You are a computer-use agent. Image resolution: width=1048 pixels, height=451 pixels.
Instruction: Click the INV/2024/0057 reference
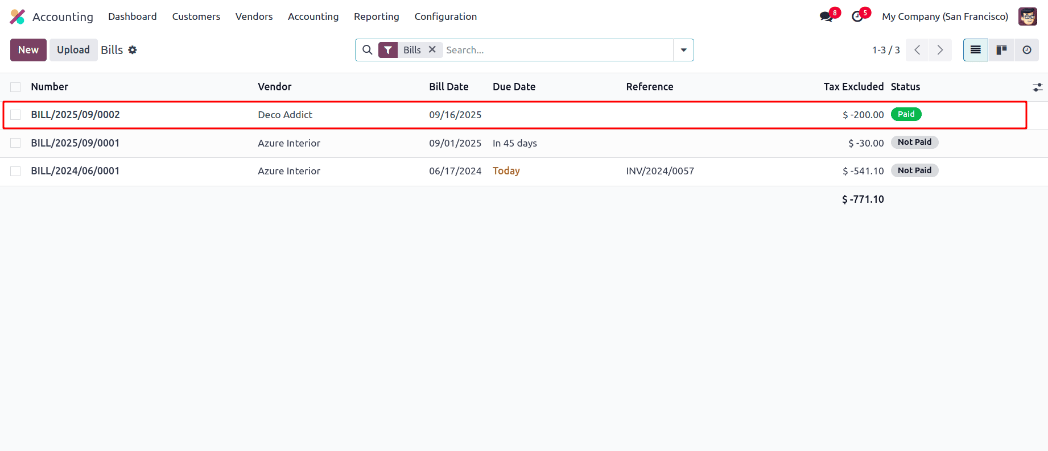660,171
